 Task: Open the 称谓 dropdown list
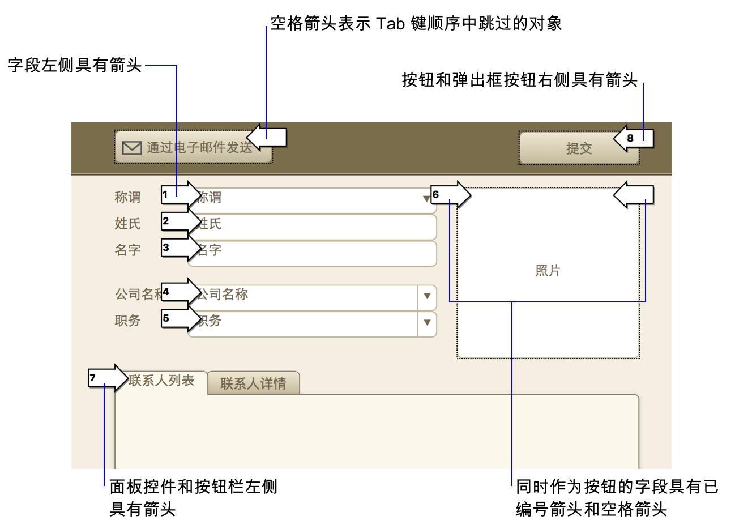click(426, 199)
